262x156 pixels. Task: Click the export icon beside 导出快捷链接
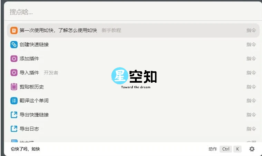tap(14, 115)
